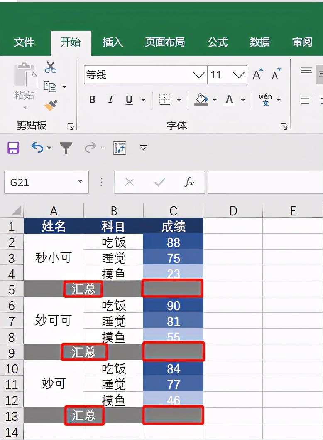Click cell with value 88

(173, 242)
